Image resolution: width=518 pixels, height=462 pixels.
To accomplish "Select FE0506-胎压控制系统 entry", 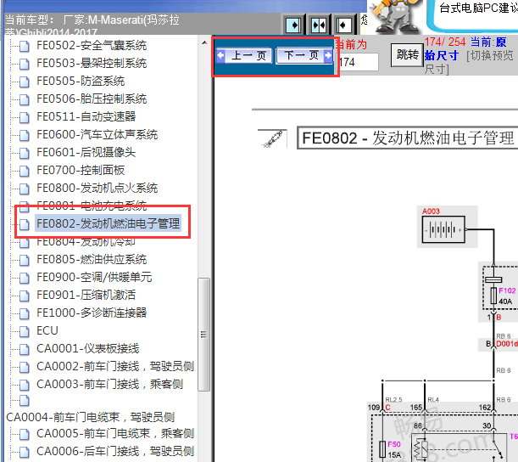I will point(92,99).
